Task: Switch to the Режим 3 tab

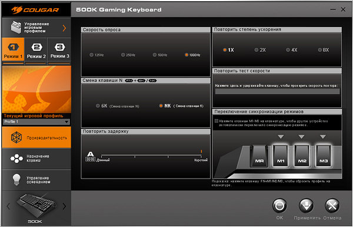Action: (59, 50)
